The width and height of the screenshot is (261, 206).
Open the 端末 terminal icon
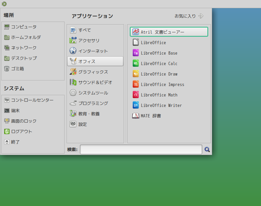point(7,111)
